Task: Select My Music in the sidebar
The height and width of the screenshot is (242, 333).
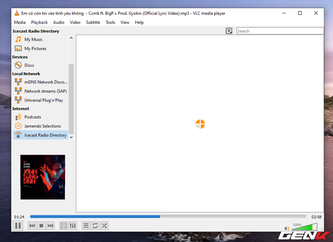Action: pyautogui.click(x=41, y=40)
